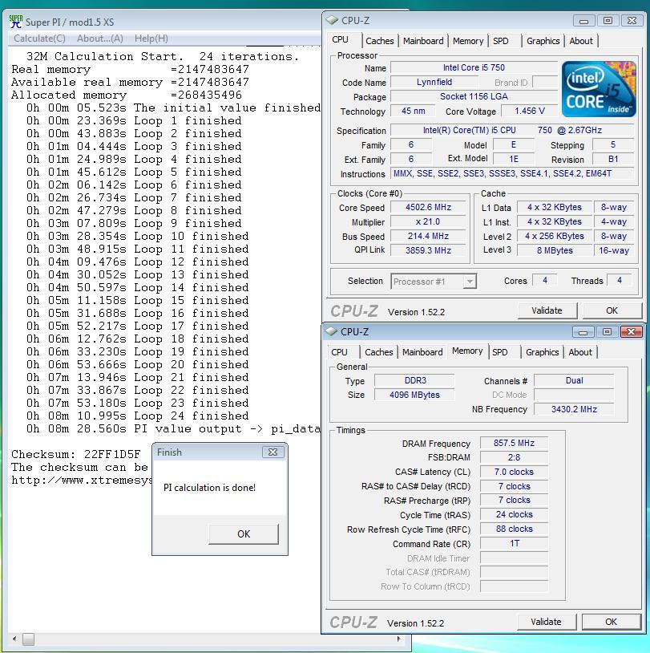Click OK in top CPU-Z window

coord(612,310)
